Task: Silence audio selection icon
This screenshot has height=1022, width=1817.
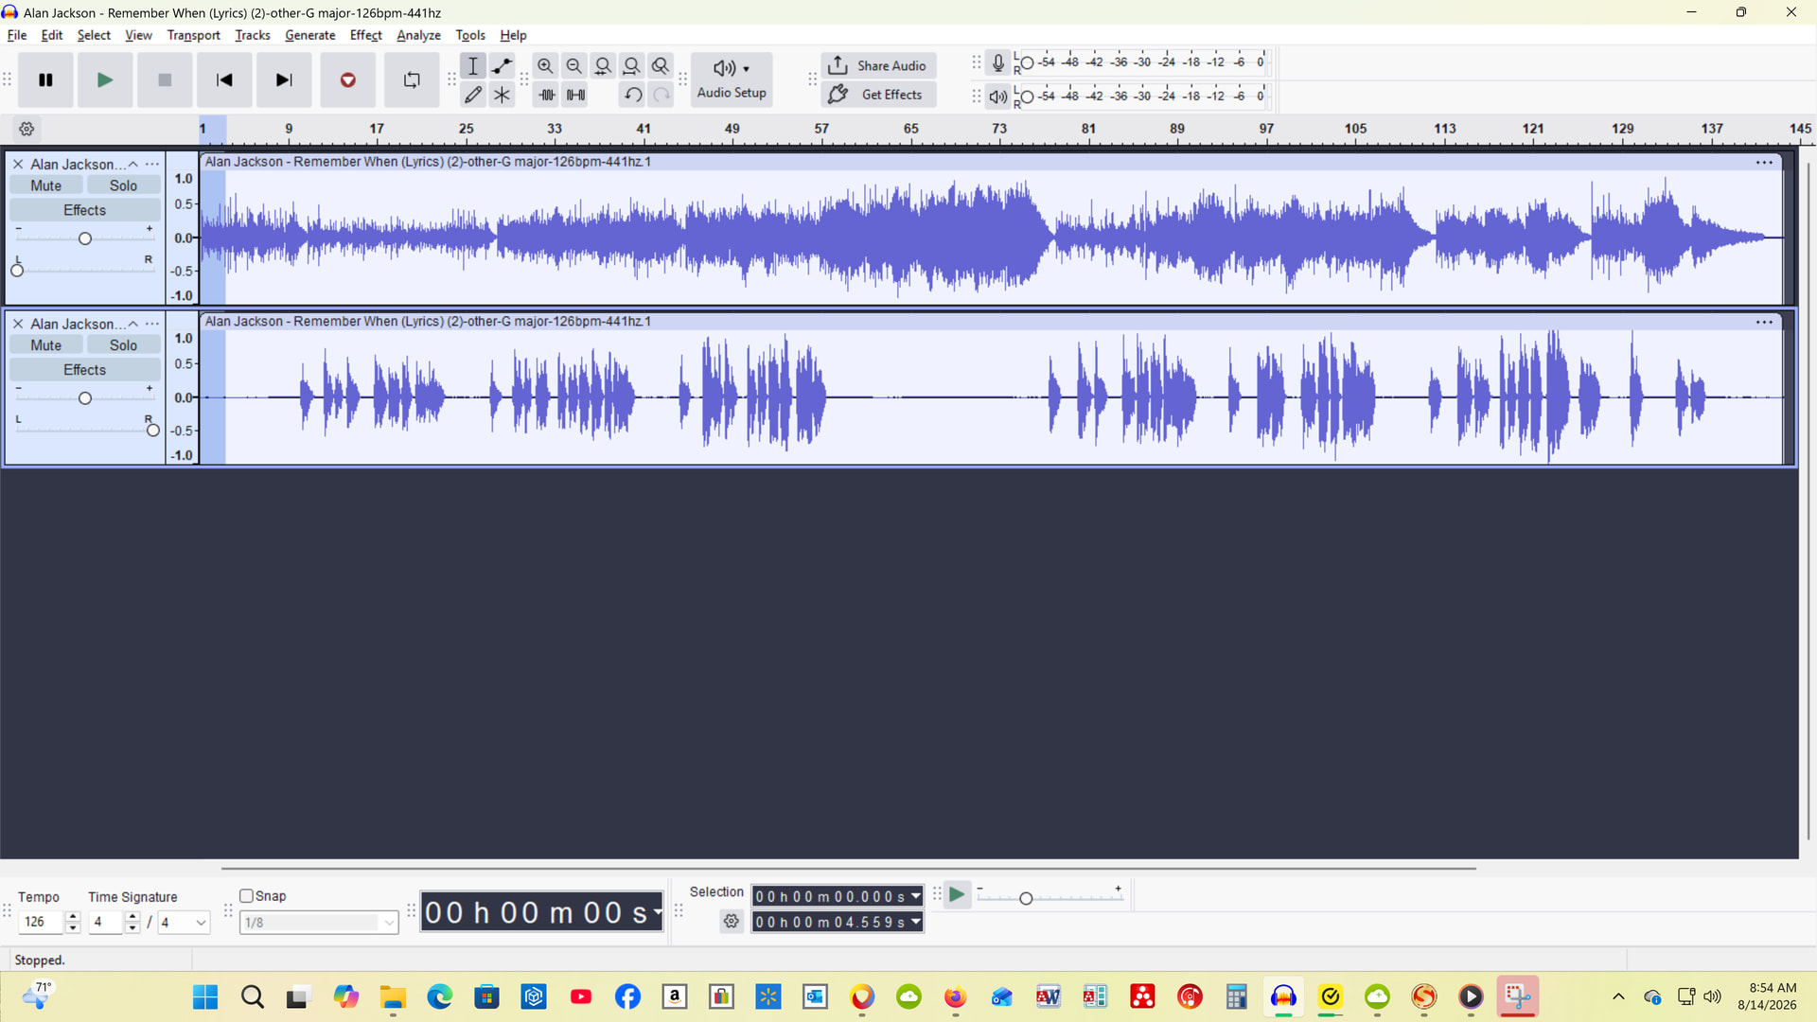Action: [575, 95]
